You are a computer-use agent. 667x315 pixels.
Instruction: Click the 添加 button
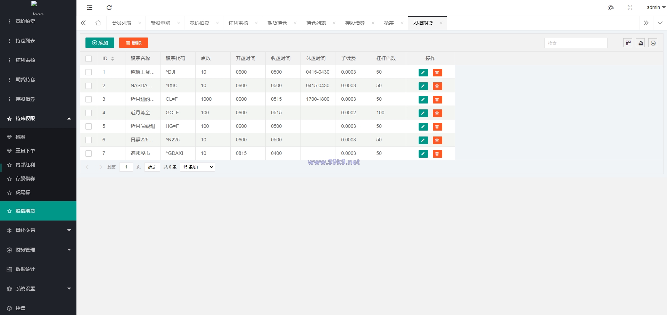[x=100, y=43]
